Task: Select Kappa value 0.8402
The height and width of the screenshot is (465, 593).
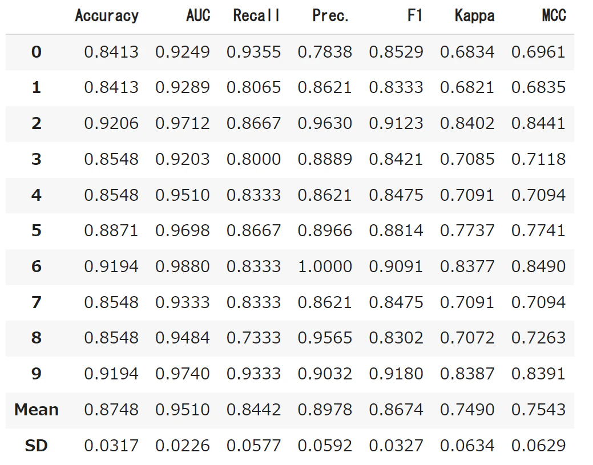Action: [467, 124]
